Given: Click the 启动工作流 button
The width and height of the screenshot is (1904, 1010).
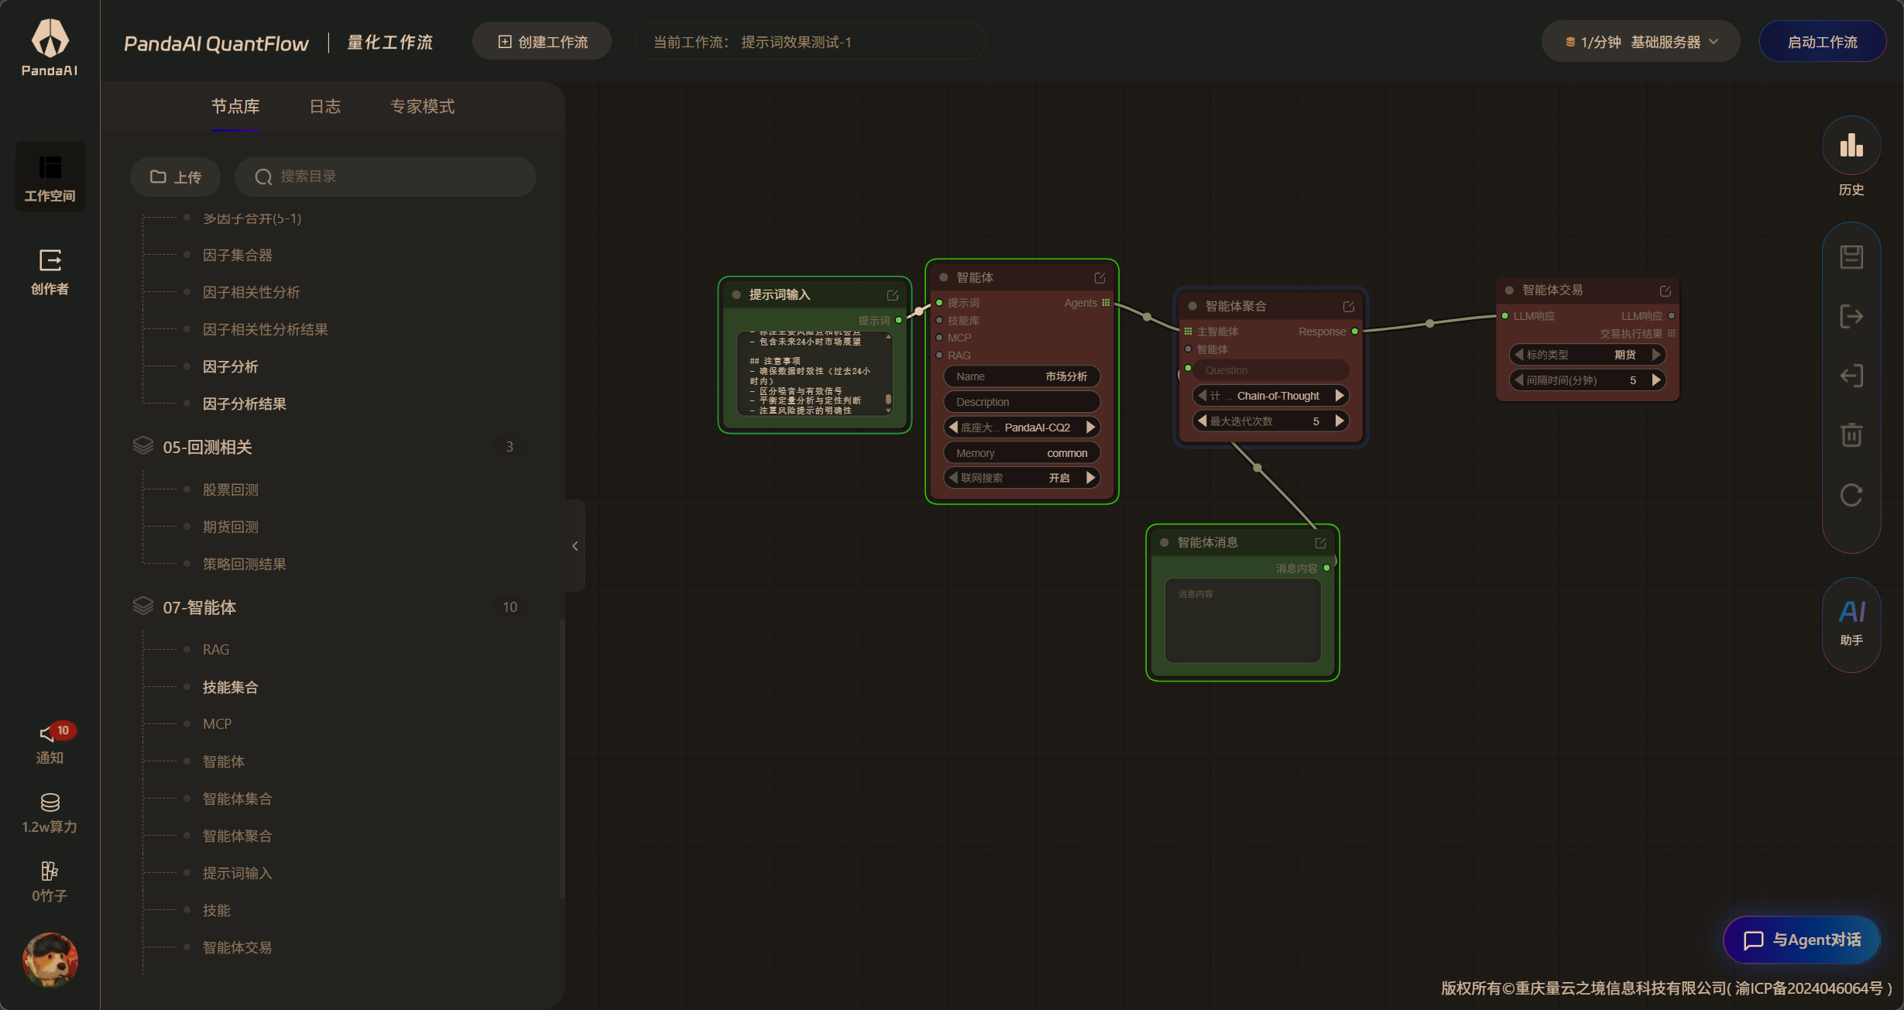Looking at the screenshot, I should tap(1821, 42).
